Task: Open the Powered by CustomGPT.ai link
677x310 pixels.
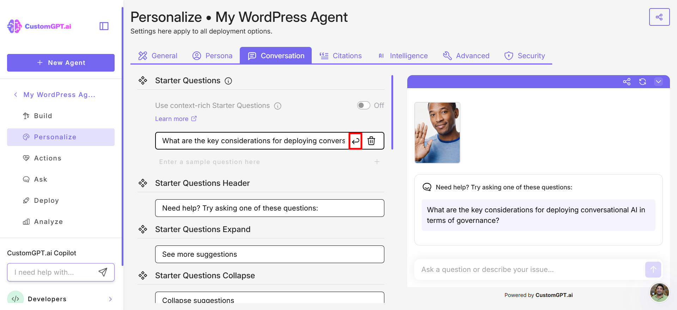Action: [x=538, y=295]
